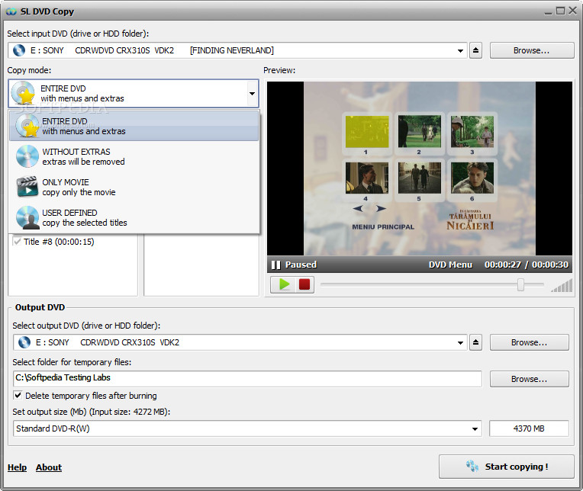Toggle the Title #8 checkbox
Image resolution: width=583 pixels, height=491 pixels.
coord(17,242)
